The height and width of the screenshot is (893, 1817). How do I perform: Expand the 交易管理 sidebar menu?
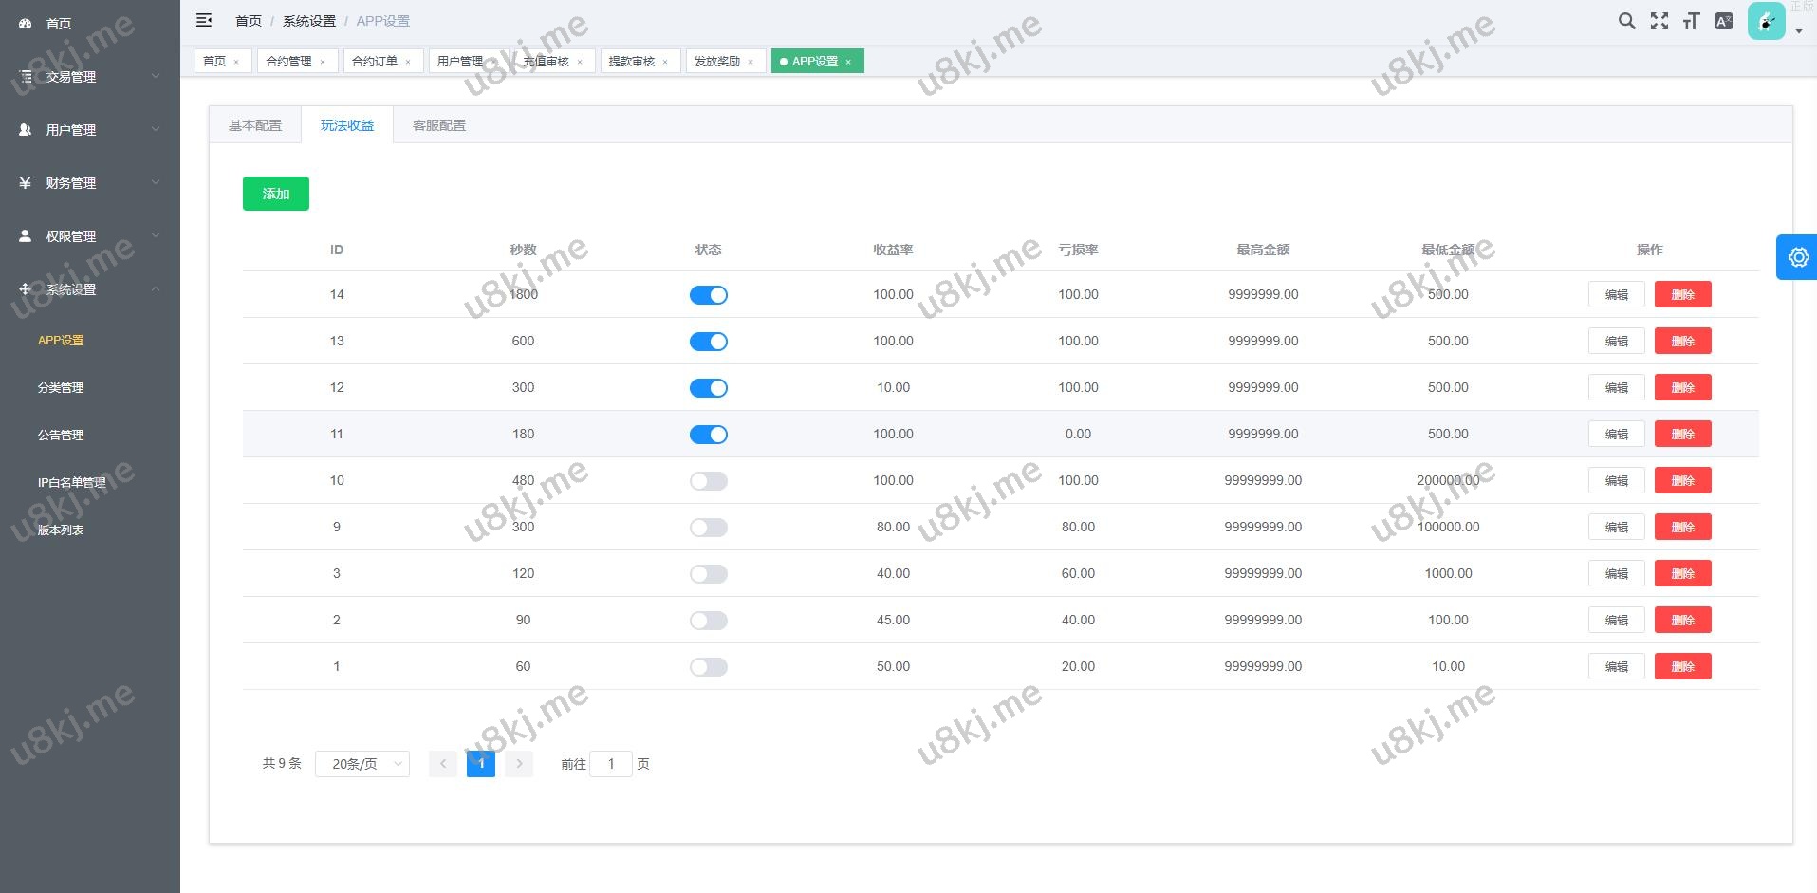(x=90, y=77)
